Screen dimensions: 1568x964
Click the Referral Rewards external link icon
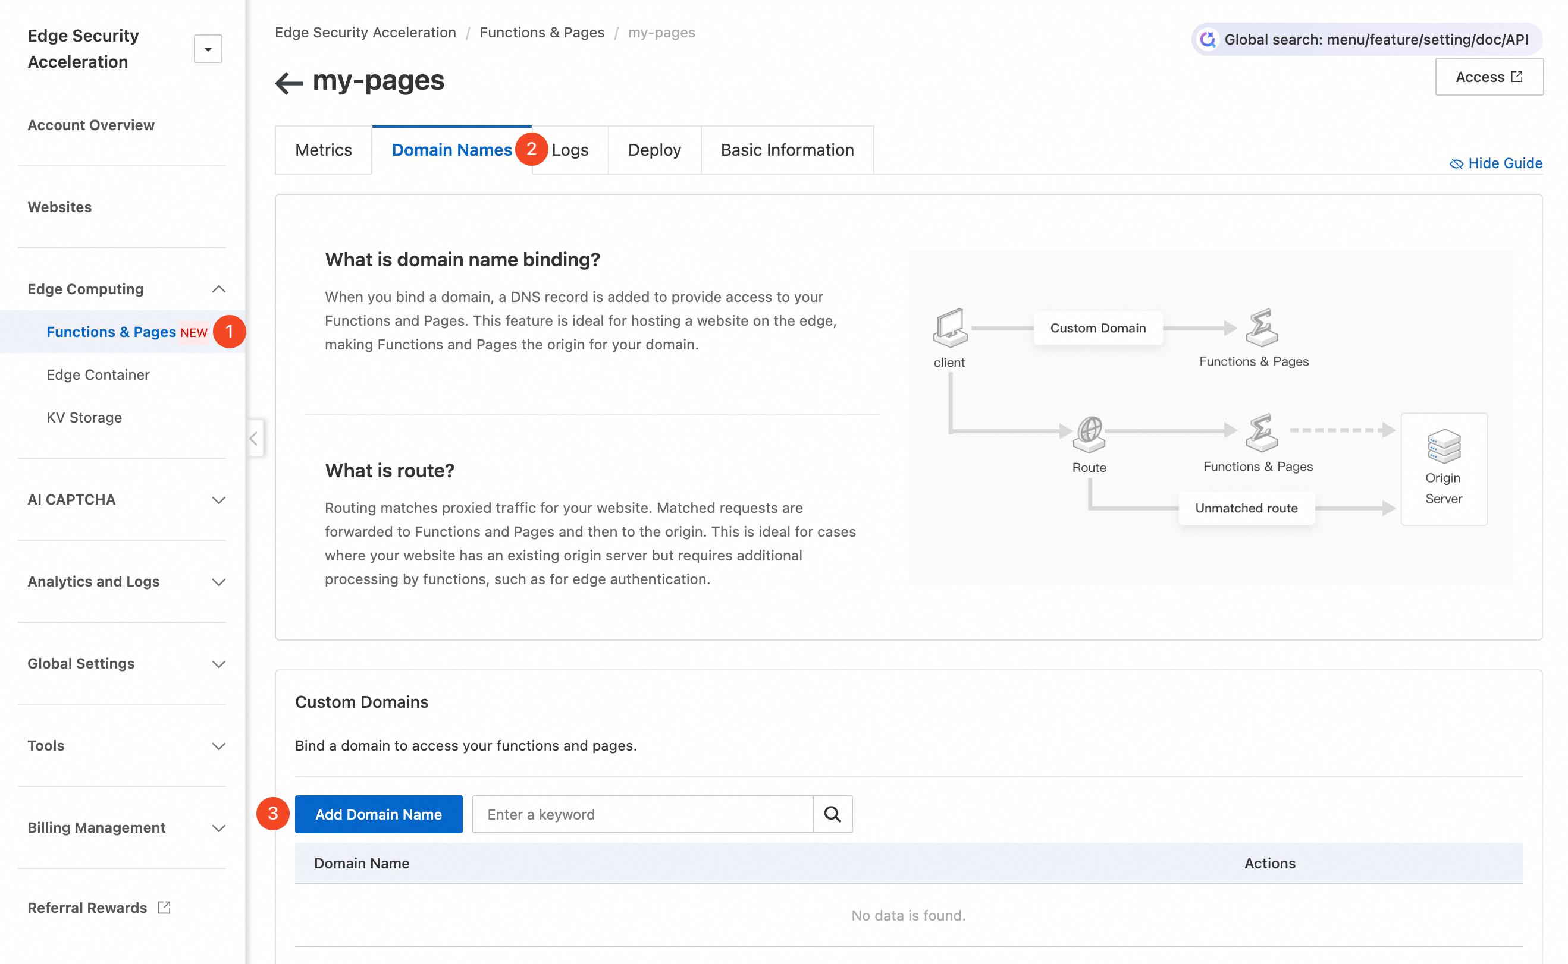(x=164, y=906)
